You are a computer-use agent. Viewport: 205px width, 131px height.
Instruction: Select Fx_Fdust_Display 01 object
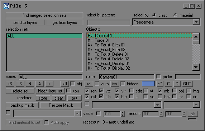click(140, 64)
